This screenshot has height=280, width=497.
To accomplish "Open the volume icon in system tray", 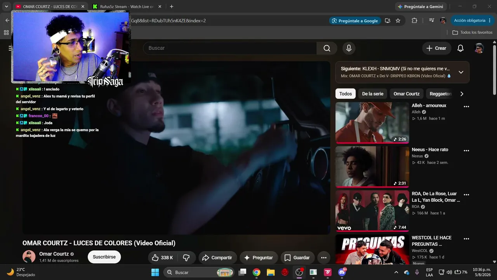I will click(449, 272).
